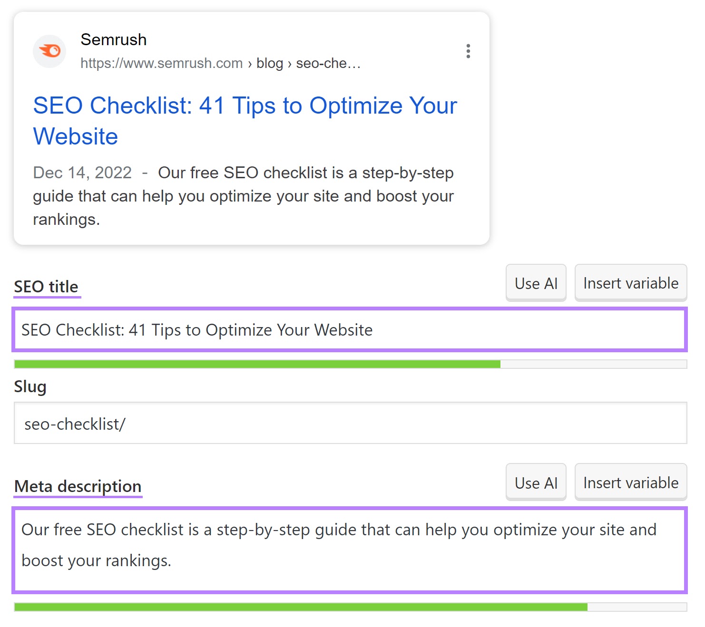
Task: Click the semrush.com breadcrumb URL
Action: click(162, 63)
